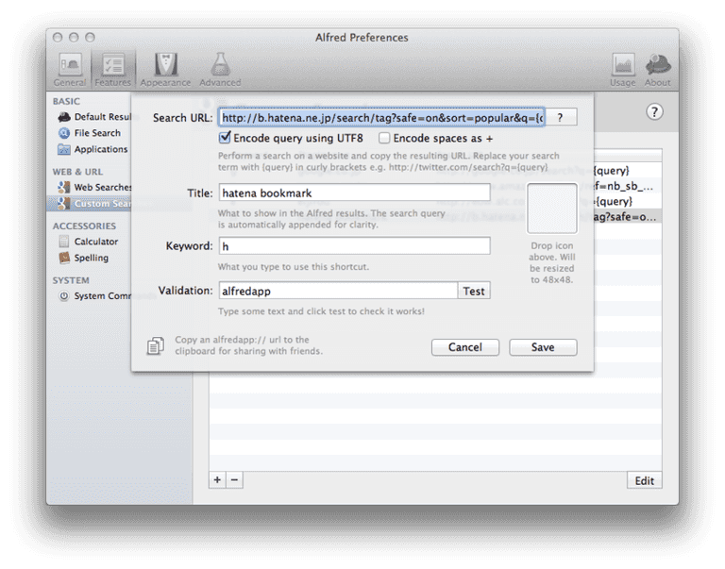Click the Validation field containing alfredapp
725x569 pixels.
point(338,291)
